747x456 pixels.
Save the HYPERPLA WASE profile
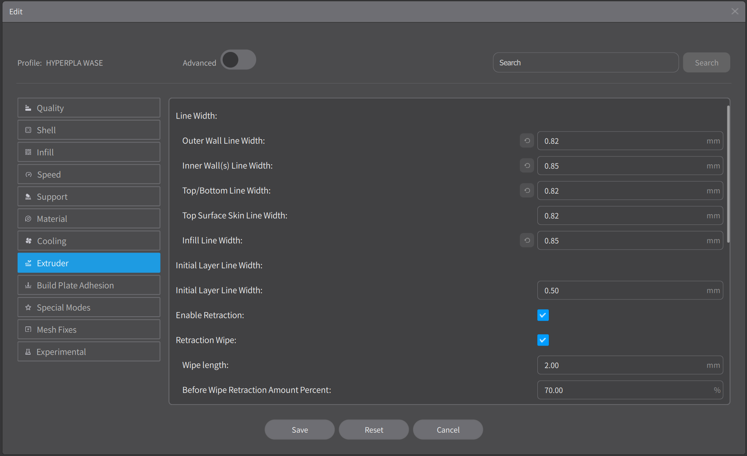coord(300,429)
